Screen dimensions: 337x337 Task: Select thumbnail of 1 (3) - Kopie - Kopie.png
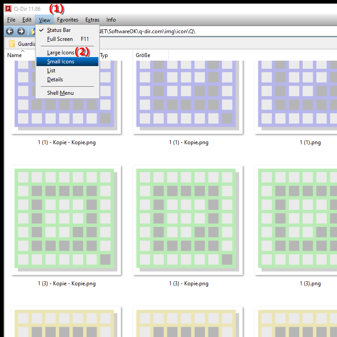coord(66,220)
